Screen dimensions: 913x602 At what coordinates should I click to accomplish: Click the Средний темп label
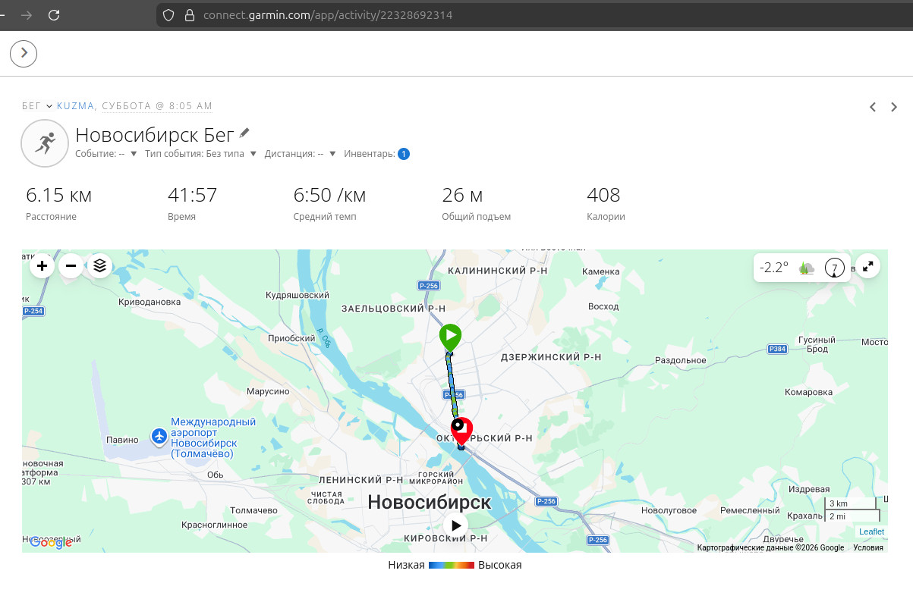point(325,217)
